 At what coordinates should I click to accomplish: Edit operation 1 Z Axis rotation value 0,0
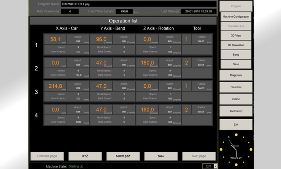[x=147, y=39]
